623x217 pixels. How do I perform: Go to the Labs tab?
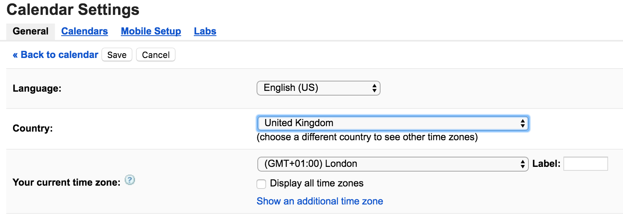point(205,31)
